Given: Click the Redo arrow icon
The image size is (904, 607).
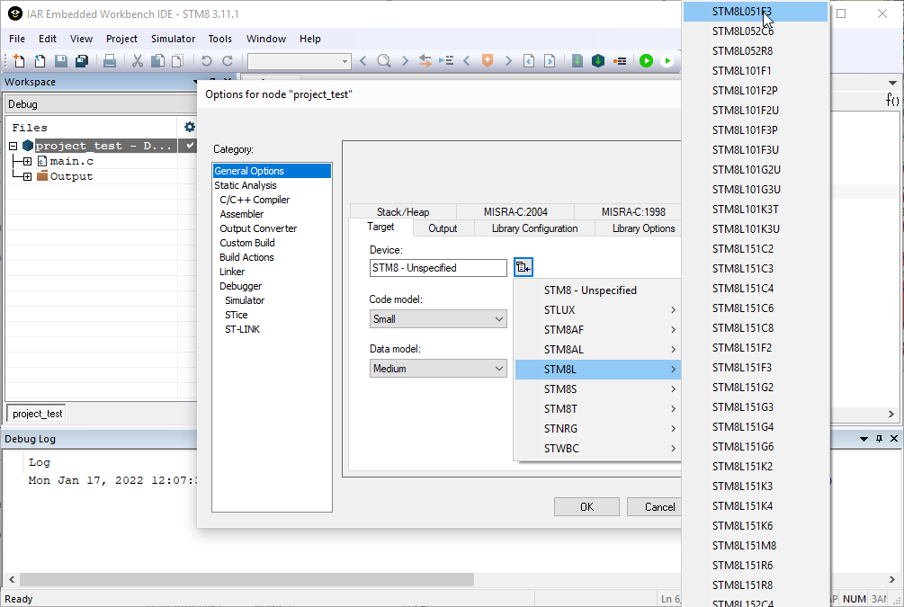Looking at the screenshot, I should pyautogui.click(x=228, y=60).
